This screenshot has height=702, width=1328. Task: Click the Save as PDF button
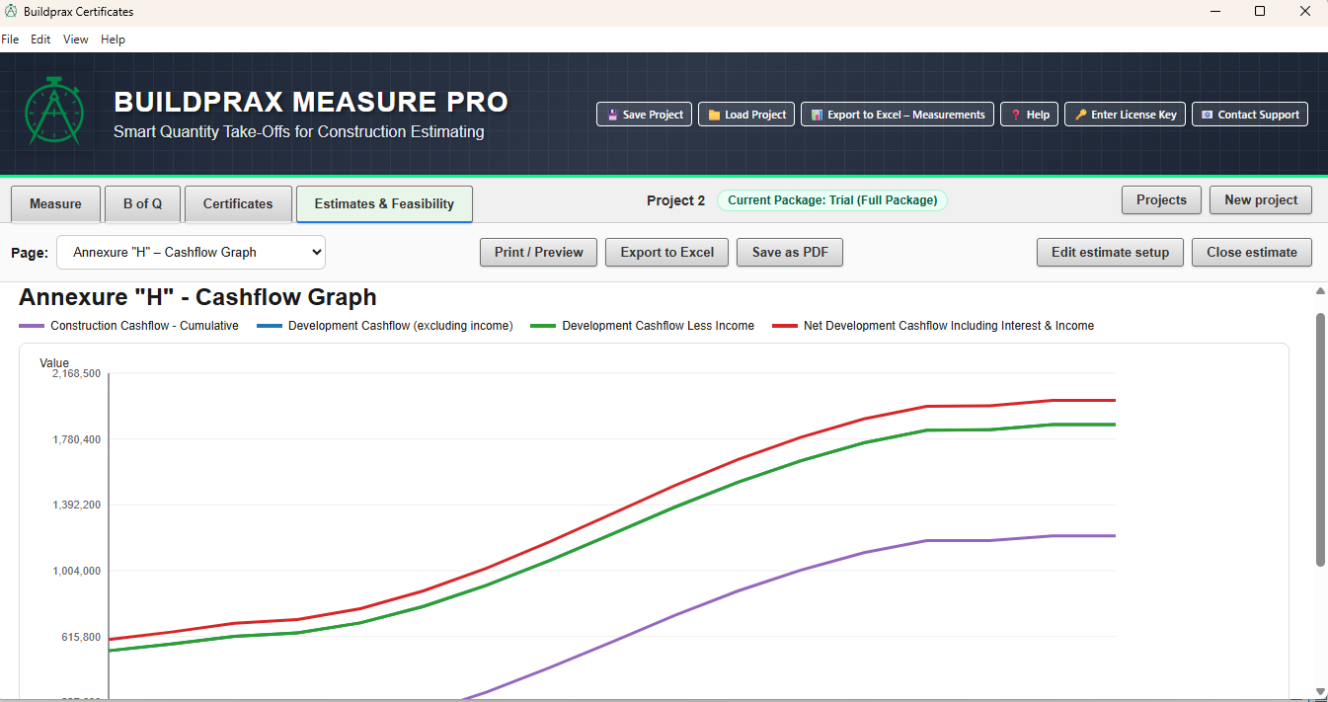point(789,253)
